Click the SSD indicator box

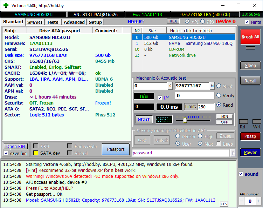pyautogui.click(x=36, y=146)
